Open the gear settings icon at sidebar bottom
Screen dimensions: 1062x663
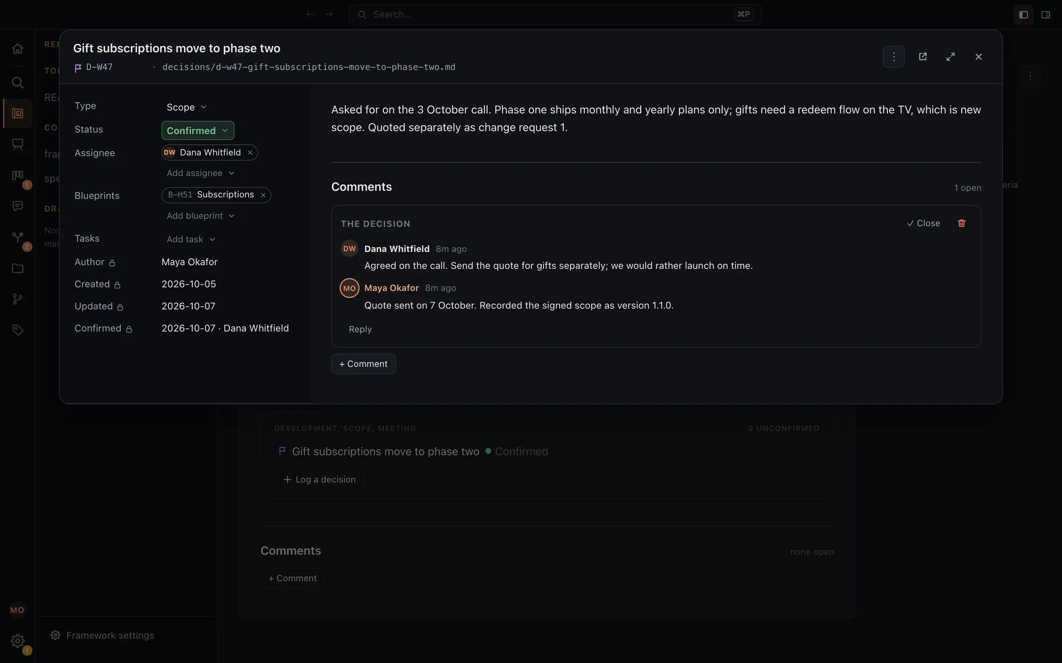(17, 641)
